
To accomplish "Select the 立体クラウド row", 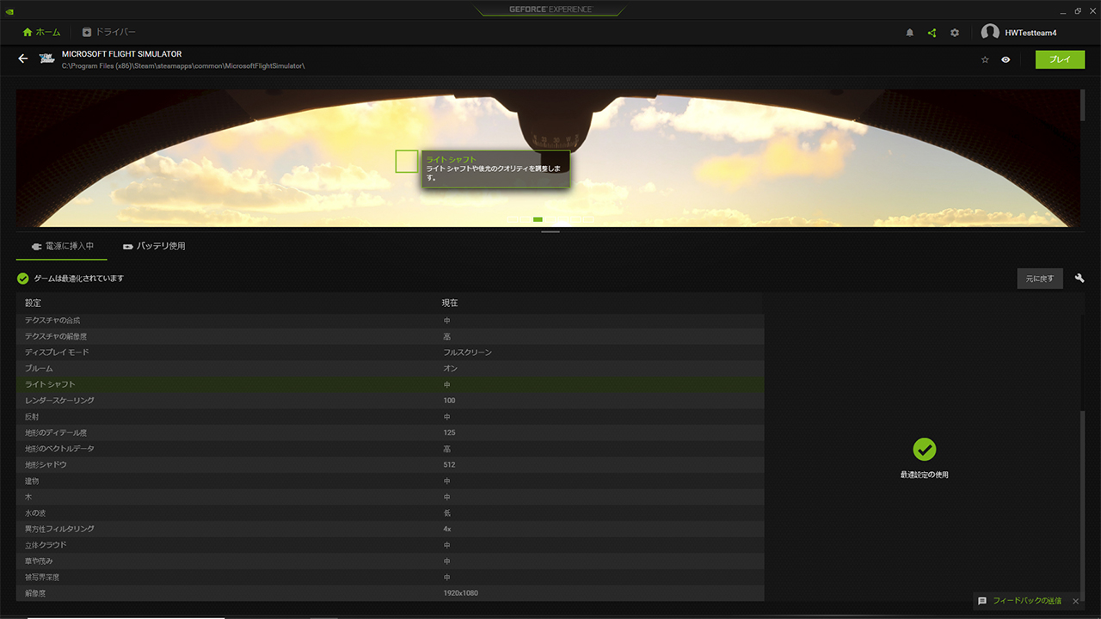I will (390, 545).
